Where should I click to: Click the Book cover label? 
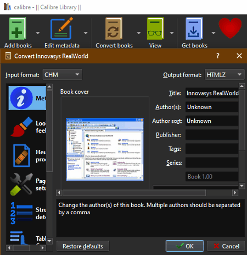(75, 91)
